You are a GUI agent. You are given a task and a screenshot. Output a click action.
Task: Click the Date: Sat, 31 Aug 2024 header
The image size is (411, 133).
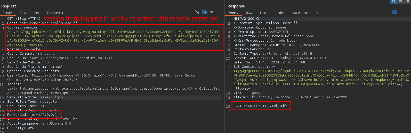269,62
